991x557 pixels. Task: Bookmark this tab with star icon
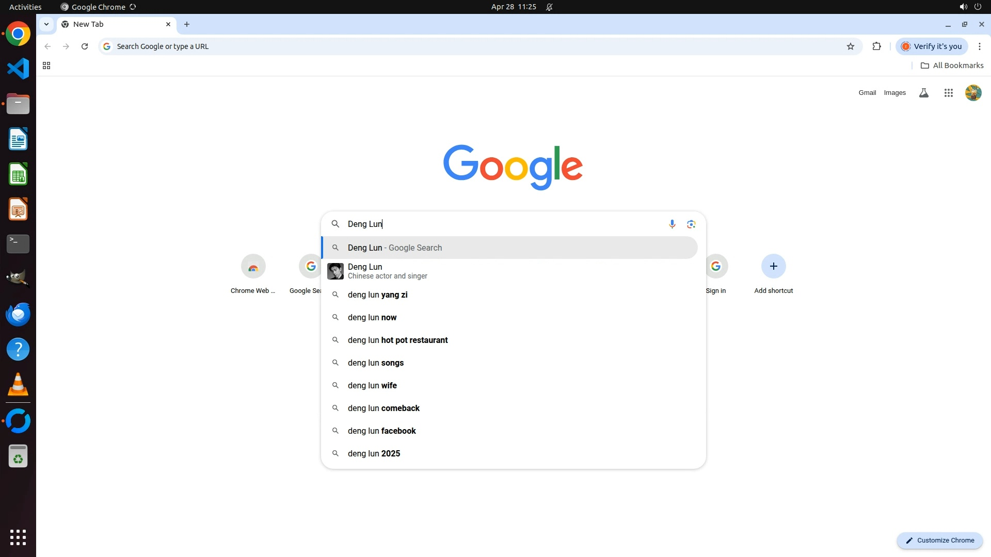[x=851, y=46]
